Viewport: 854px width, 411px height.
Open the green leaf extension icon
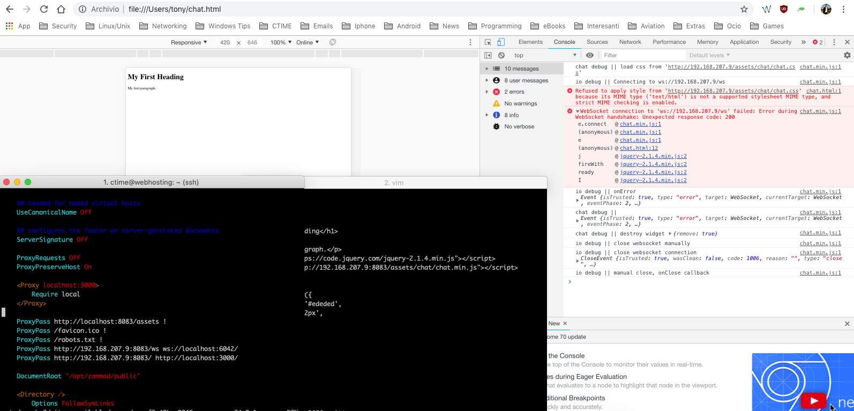801,9
